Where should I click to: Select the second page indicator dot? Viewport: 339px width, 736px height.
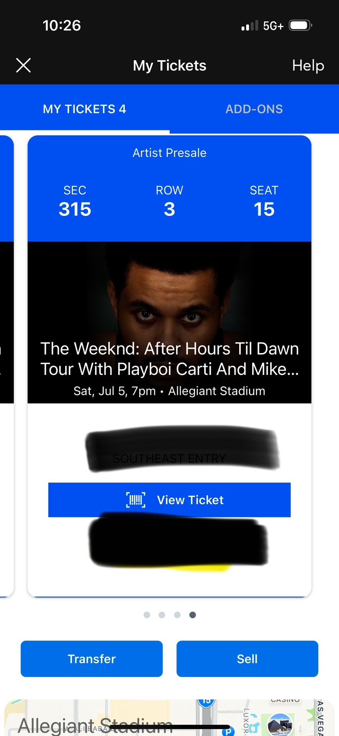(162, 614)
